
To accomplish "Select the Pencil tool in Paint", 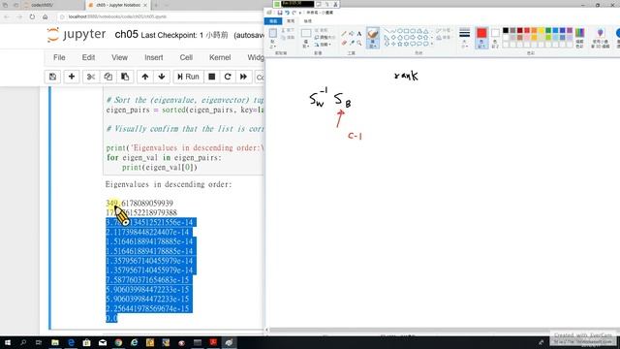I will point(344,34).
